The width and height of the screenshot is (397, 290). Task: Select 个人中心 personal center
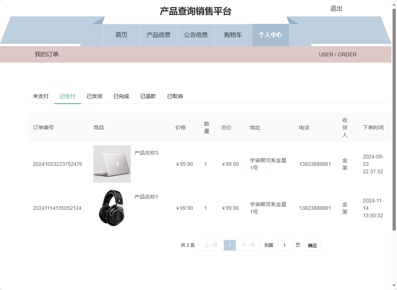270,35
